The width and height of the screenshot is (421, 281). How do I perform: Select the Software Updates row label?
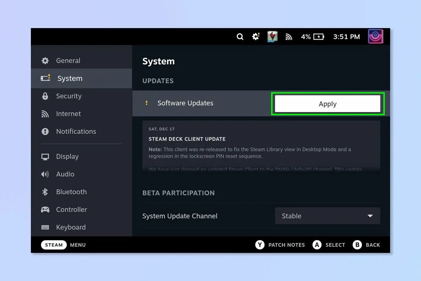point(185,103)
